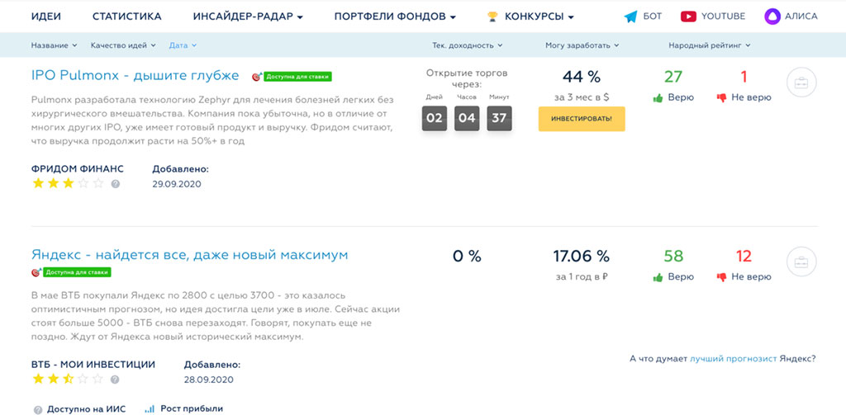
Task: Click green thumbs-up on Yandex idea
Action: [x=658, y=277]
